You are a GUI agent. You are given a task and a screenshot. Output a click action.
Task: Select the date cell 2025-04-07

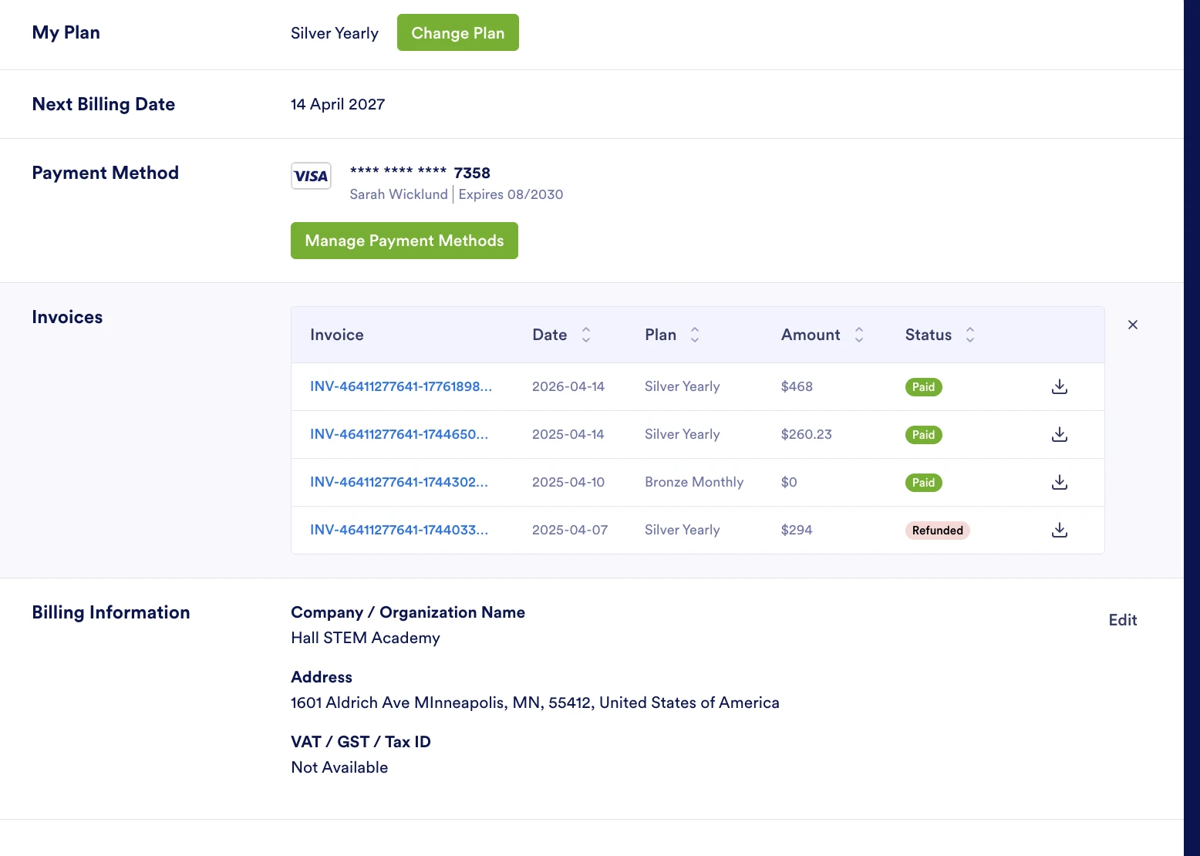click(x=570, y=530)
